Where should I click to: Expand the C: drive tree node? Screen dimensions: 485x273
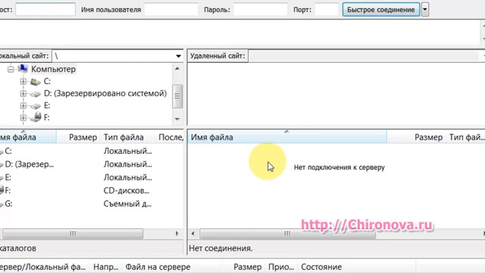[x=23, y=81]
